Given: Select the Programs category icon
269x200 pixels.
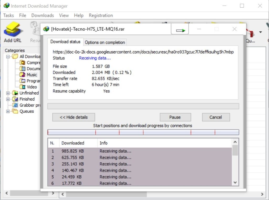Looking at the screenshot, I should pyautogui.click(x=23, y=81).
